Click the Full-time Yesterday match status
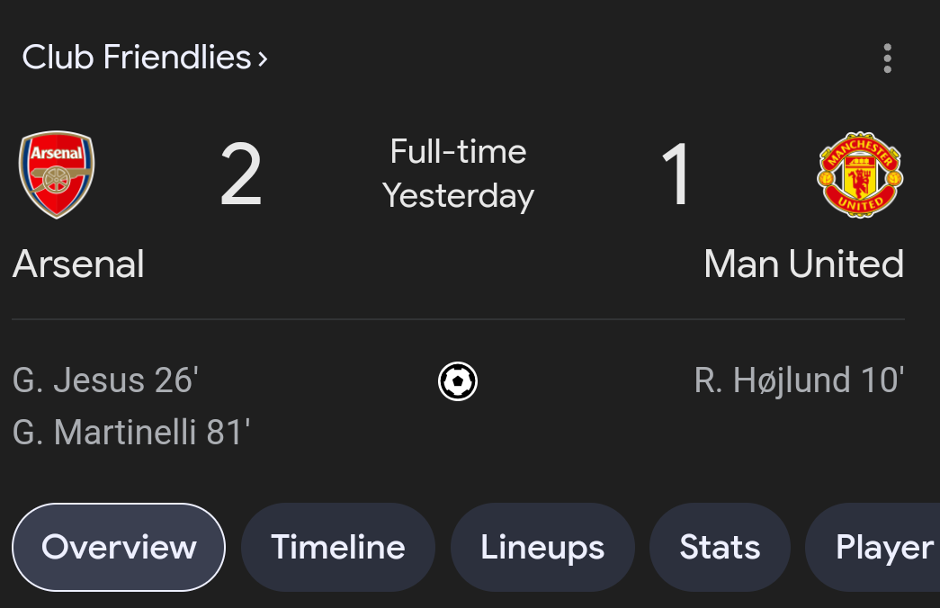The height and width of the screenshot is (608, 940). click(459, 174)
